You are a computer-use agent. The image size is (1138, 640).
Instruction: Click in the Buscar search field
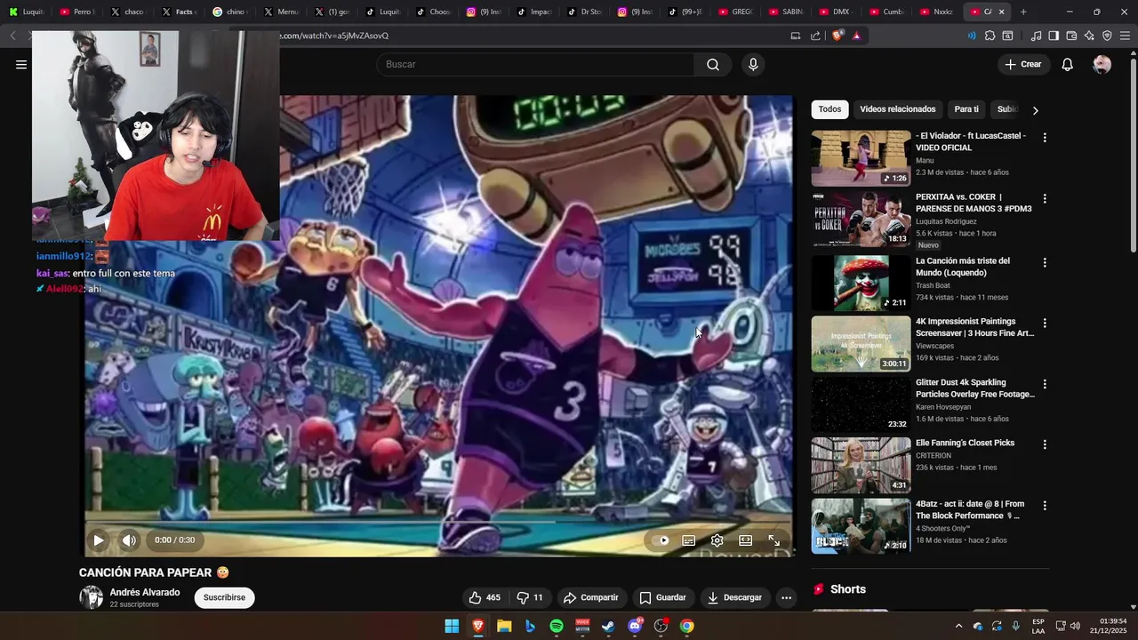coord(535,64)
